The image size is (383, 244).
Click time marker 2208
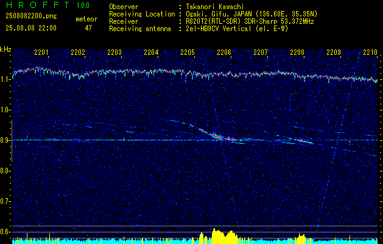(297, 52)
